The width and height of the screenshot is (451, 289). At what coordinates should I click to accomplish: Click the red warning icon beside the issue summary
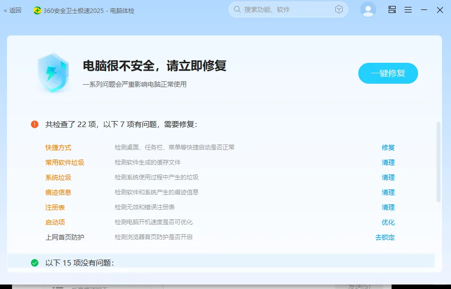click(34, 124)
